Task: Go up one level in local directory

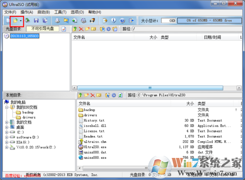Action: (80, 95)
